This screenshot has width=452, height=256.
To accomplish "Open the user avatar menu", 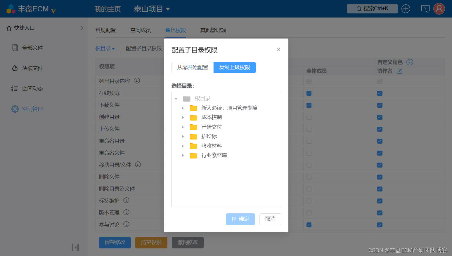I will [439, 9].
